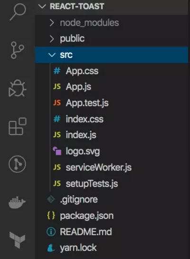This screenshot has width=190, height=259.
Task: Click the CSS icon next to index.css
Action: click(57, 119)
